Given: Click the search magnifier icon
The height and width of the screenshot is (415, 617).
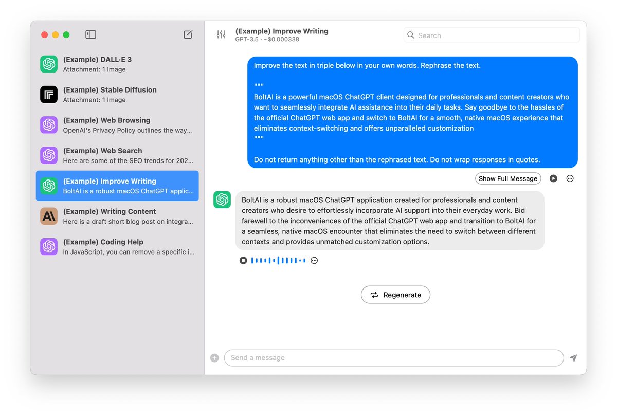Looking at the screenshot, I should coord(410,35).
